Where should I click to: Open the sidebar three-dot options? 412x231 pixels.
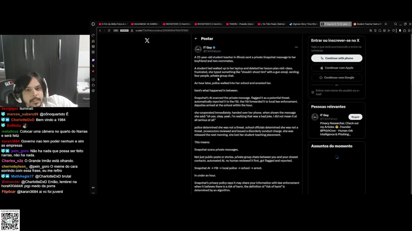click(93, 193)
